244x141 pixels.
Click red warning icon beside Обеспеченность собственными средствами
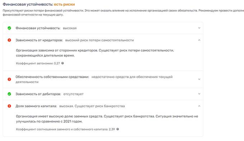click(x=9, y=79)
